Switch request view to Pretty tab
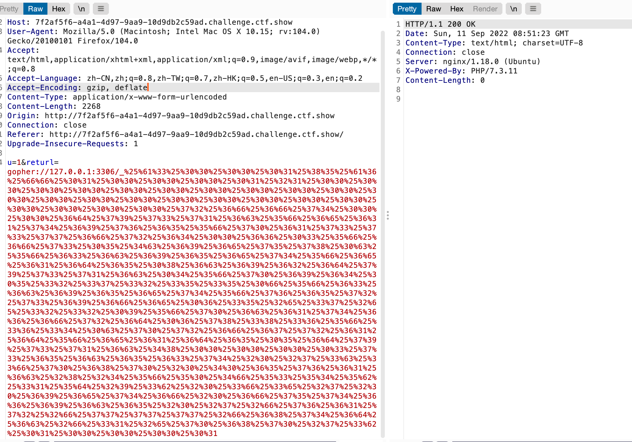 coord(10,9)
